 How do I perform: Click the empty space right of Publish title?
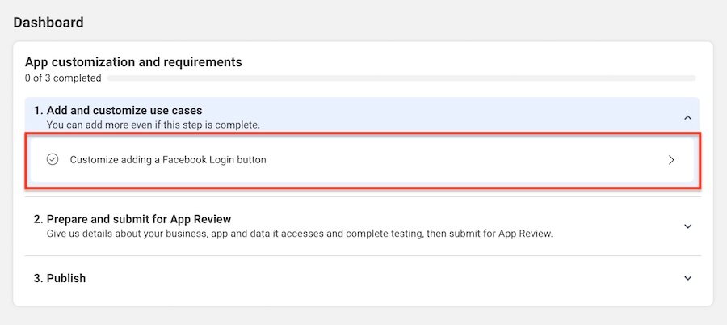coord(363,278)
